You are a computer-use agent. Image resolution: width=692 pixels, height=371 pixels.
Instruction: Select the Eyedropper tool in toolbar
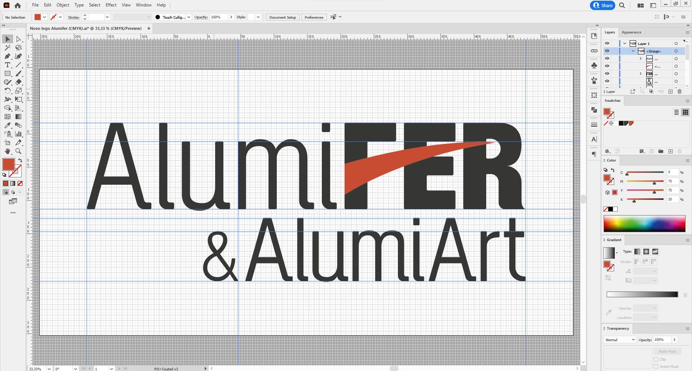click(7, 125)
